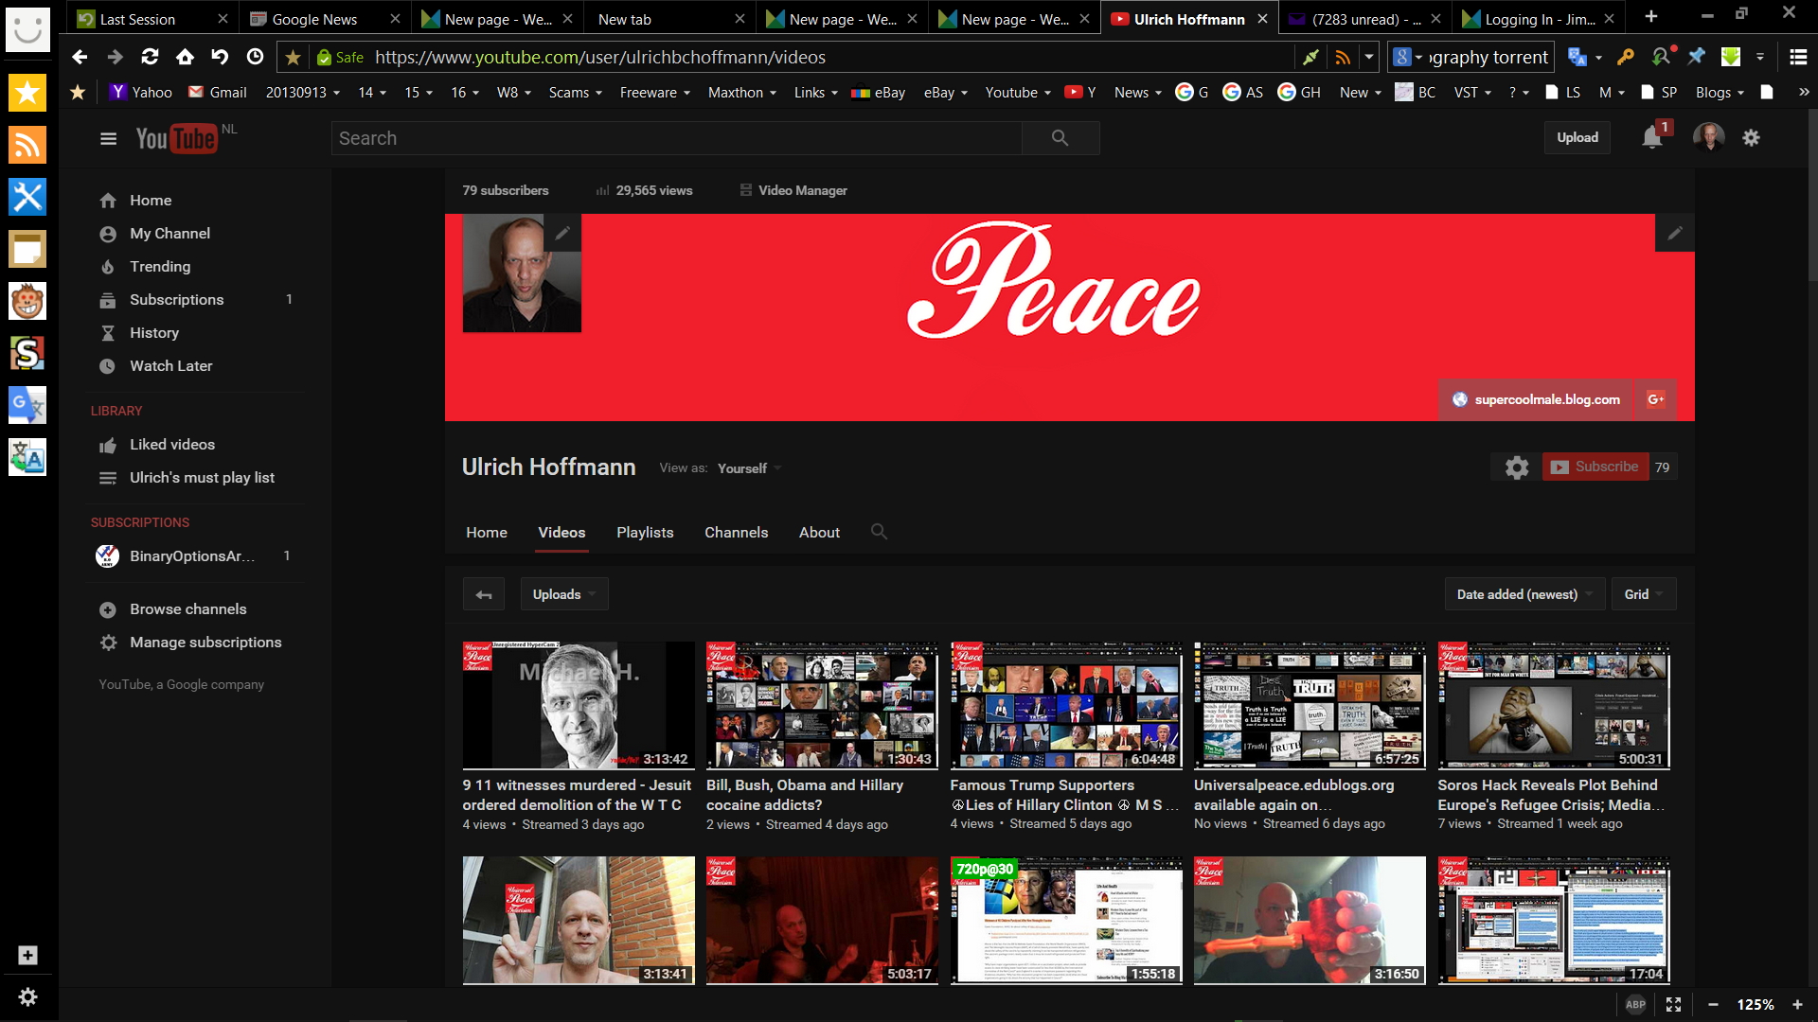Toggle the AdBlock Plus status icon
Screen dimensions: 1818x1022
(1635, 1004)
